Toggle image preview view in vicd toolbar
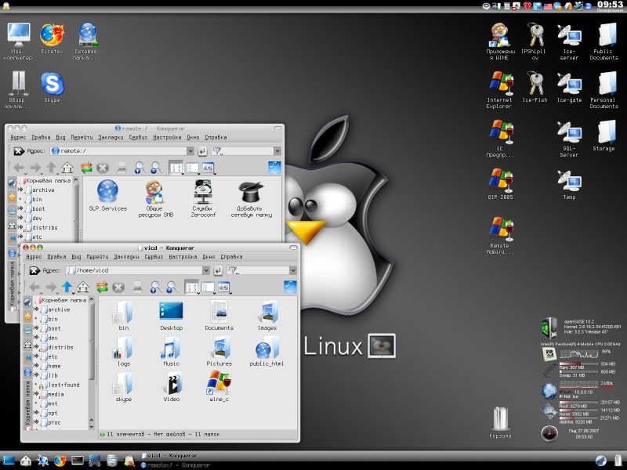The height and width of the screenshot is (470, 627). coord(224,287)
